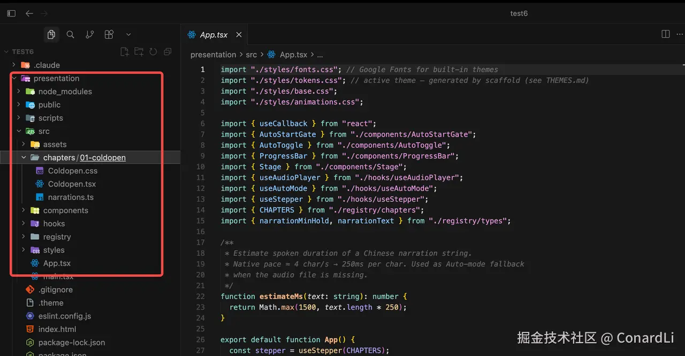Go forward with the right arrow
This screenshot has height=356, width=685.
pos(44,13)
